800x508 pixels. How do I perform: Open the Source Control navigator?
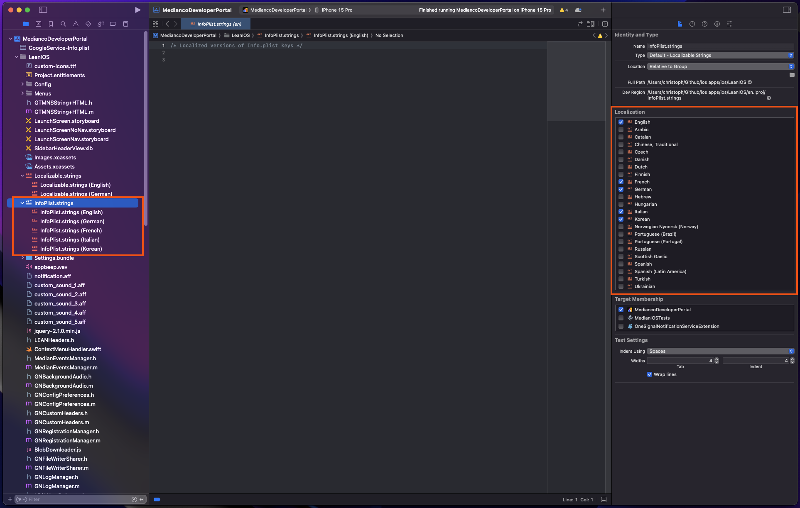[38, 24]
